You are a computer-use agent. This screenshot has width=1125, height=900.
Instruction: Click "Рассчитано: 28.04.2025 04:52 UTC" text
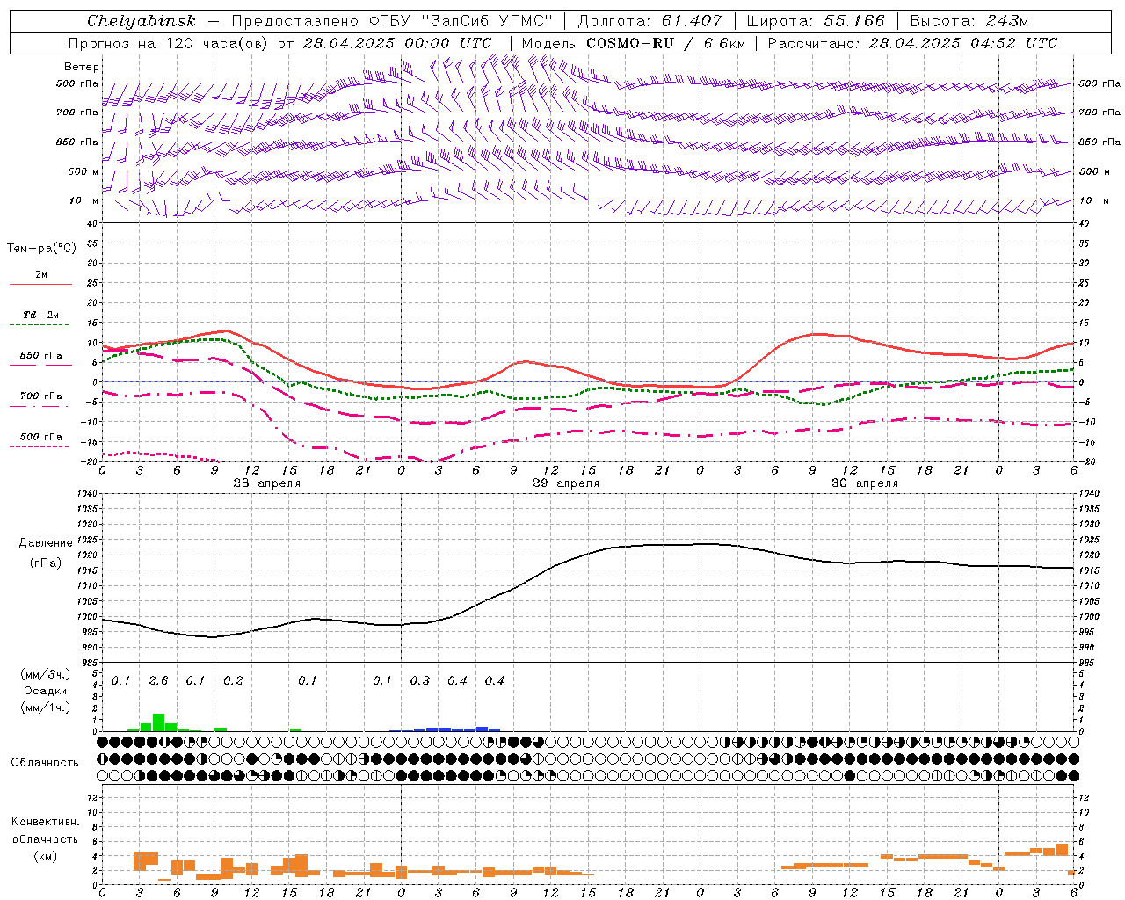912,43
